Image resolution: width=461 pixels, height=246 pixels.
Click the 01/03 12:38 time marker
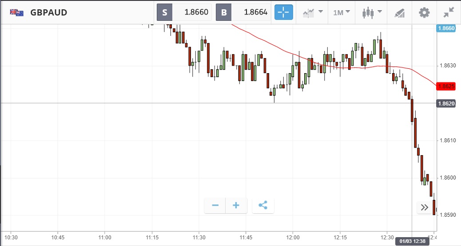(413, 241)
